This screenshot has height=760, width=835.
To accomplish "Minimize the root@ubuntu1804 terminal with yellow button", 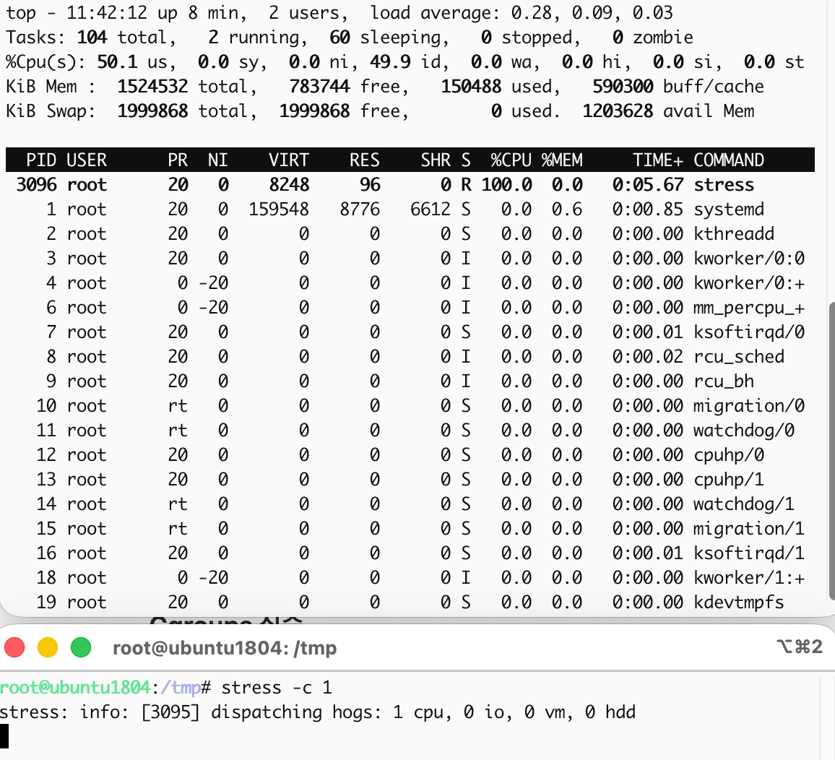I will click(x=48, y=647).
